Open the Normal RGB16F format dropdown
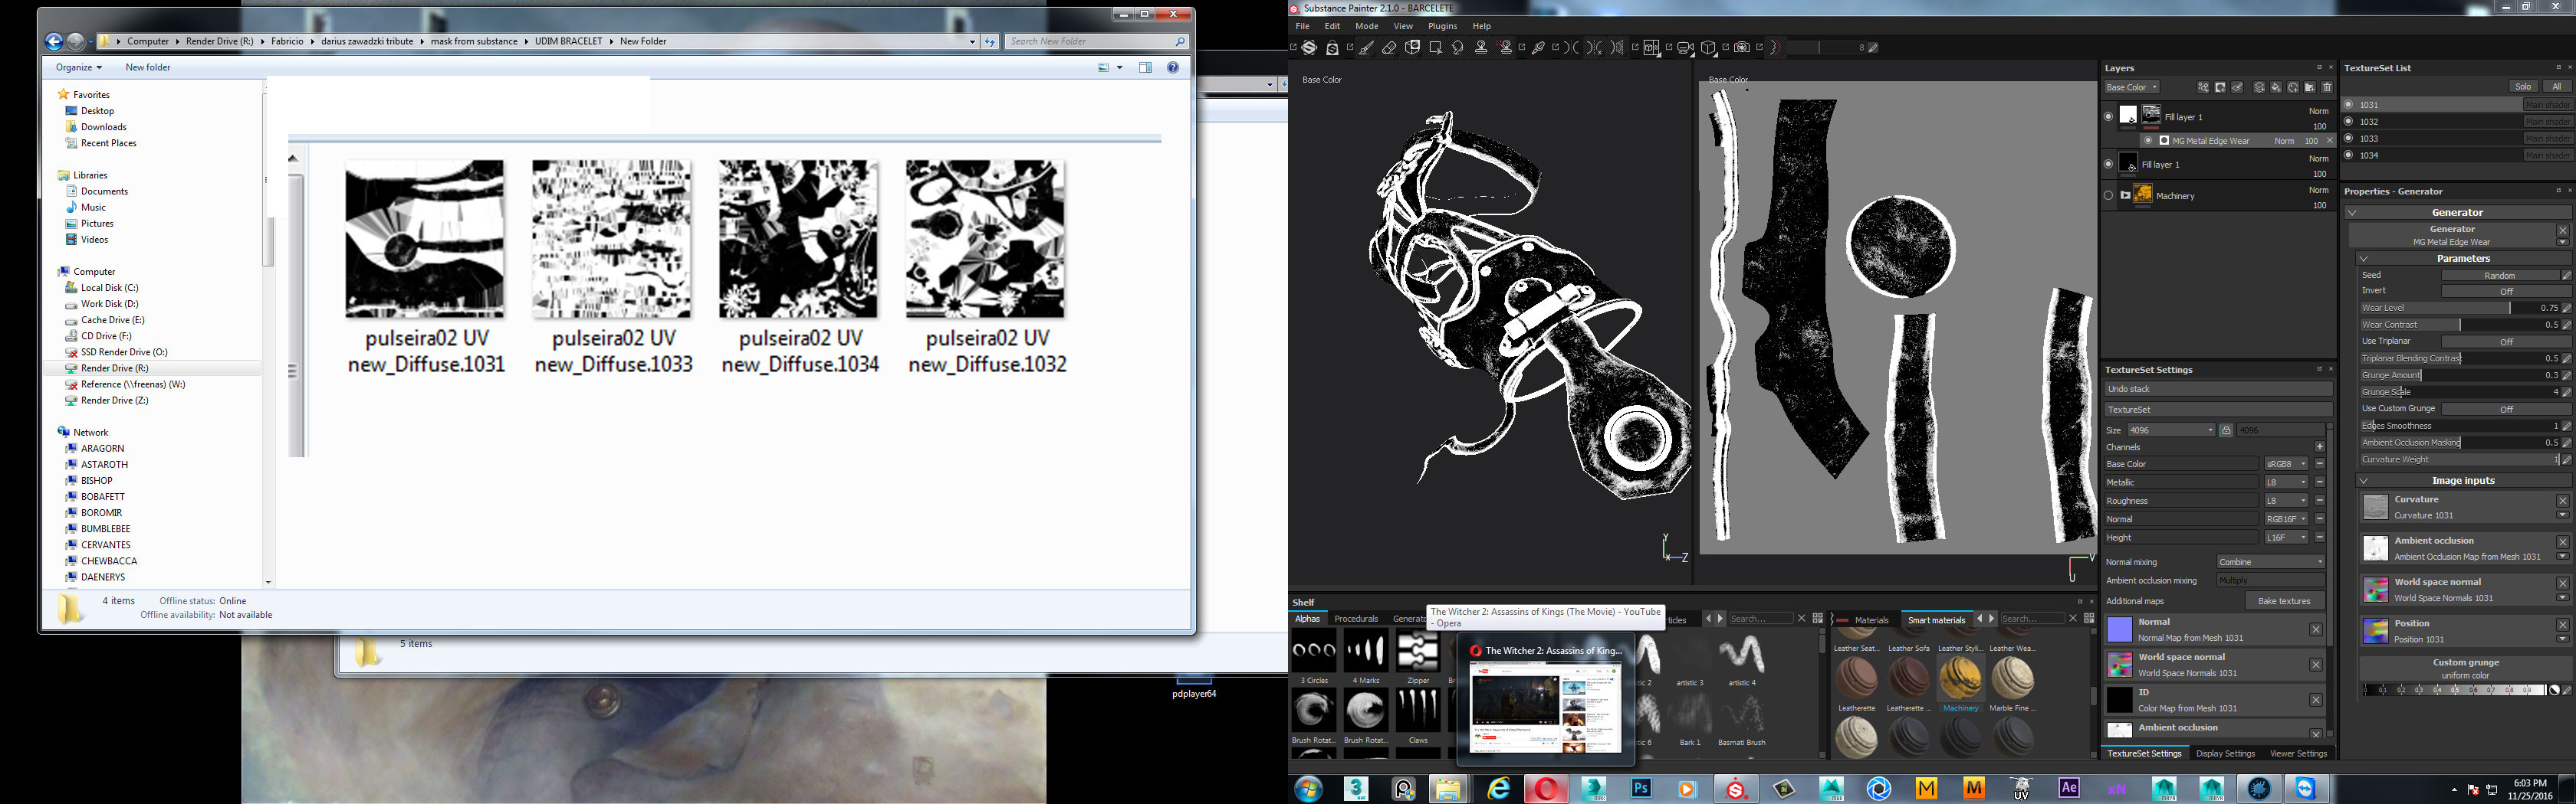This screenshot has height=804, width=2576. pyautogui.click(x=2286, y=519)
